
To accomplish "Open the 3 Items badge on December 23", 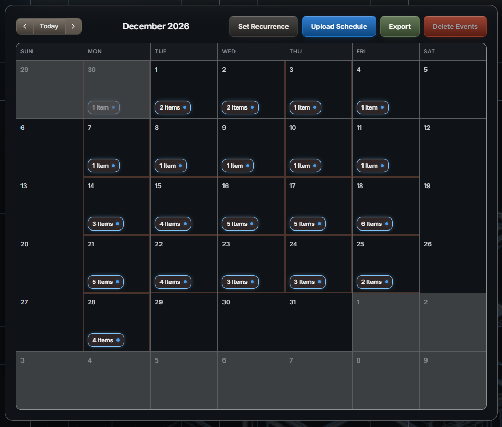I will pyautogui.click(x=240, y=282).
